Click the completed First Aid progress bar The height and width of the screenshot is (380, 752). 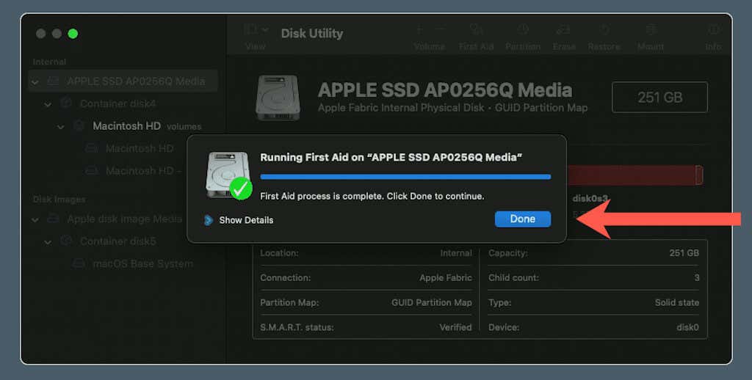coord(405,177)
